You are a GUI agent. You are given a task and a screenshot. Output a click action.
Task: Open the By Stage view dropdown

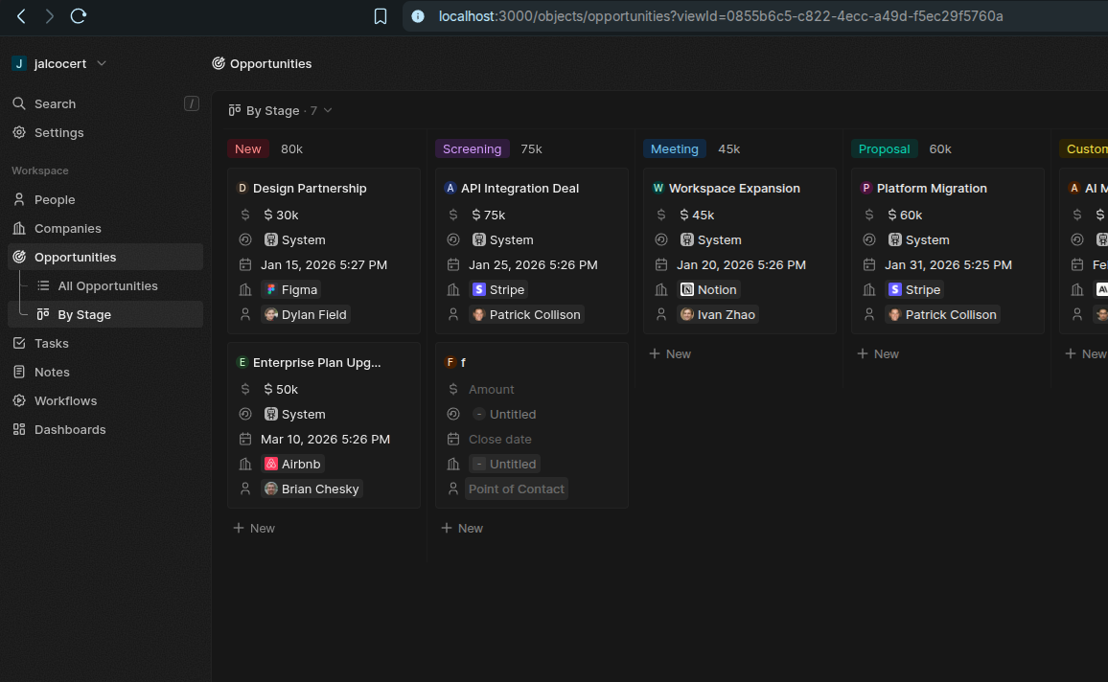(x=280, y=110)
